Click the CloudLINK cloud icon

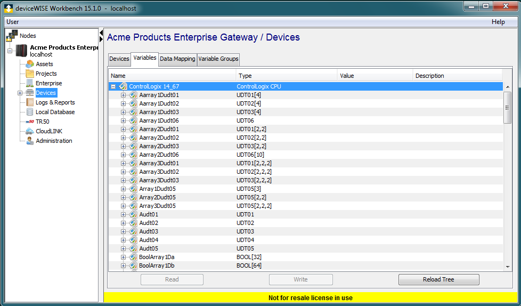[30, 131]
